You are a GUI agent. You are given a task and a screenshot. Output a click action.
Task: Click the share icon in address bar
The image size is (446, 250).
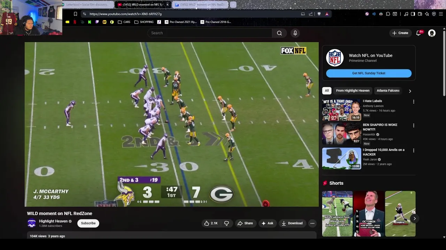point(311,14)
